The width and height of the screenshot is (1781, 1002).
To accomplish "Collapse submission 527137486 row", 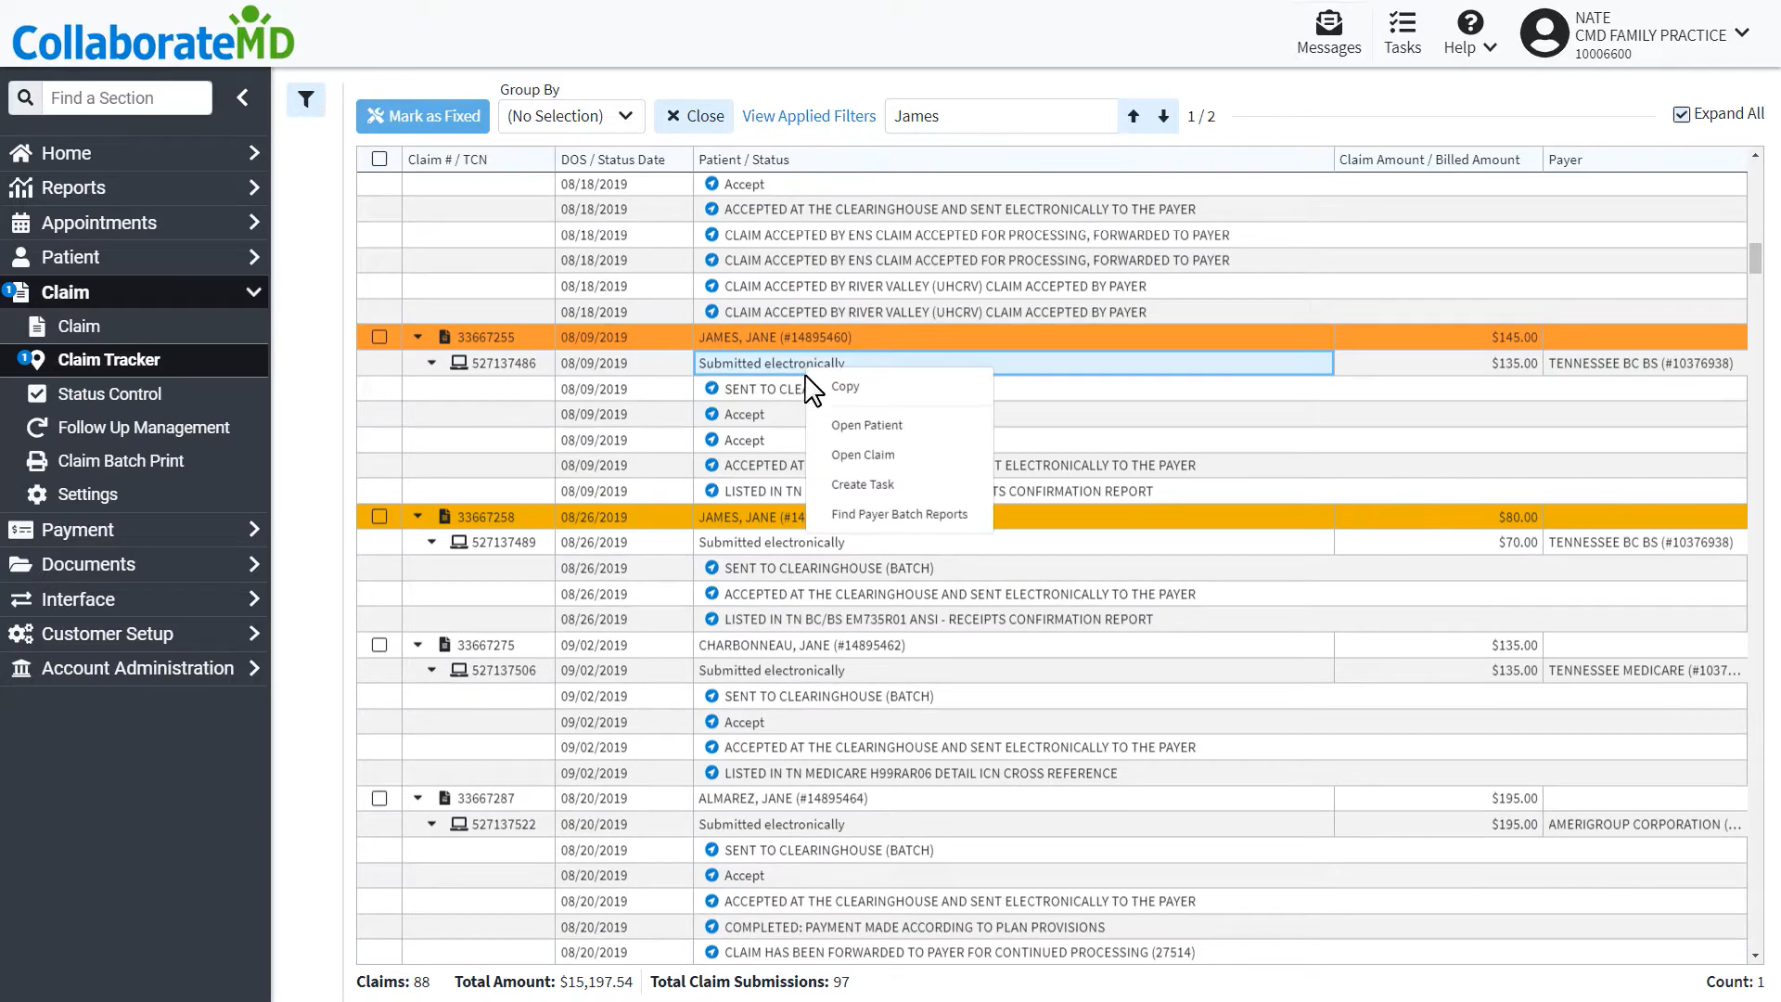I will [x=431, y=363].
